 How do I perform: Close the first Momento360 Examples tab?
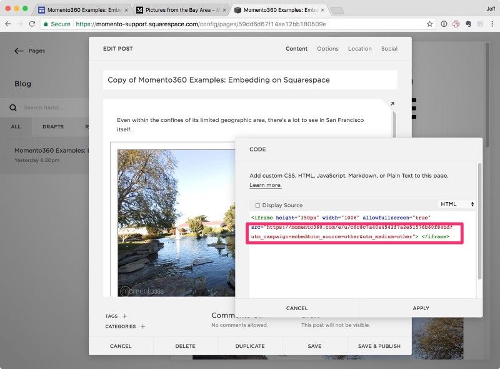pyautogui.click(x=126, y=10)
